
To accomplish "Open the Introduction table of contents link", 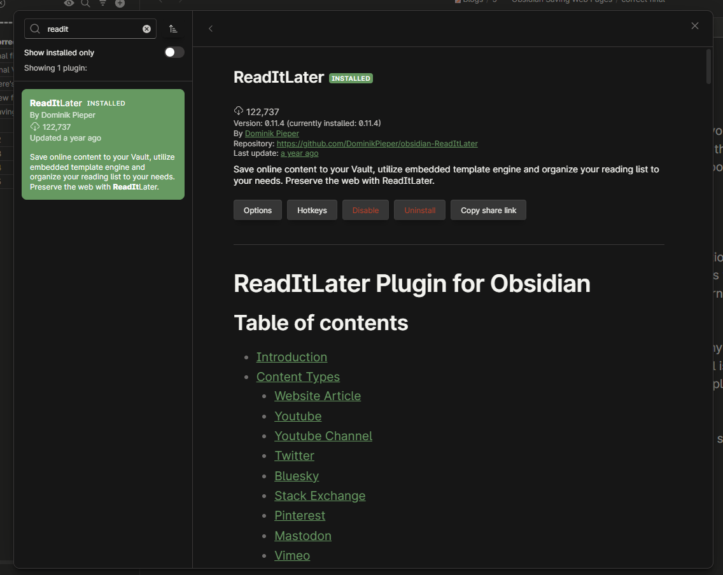I will click(x=291, y=357).
